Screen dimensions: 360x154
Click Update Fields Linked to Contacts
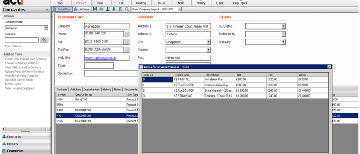point(24,71)
